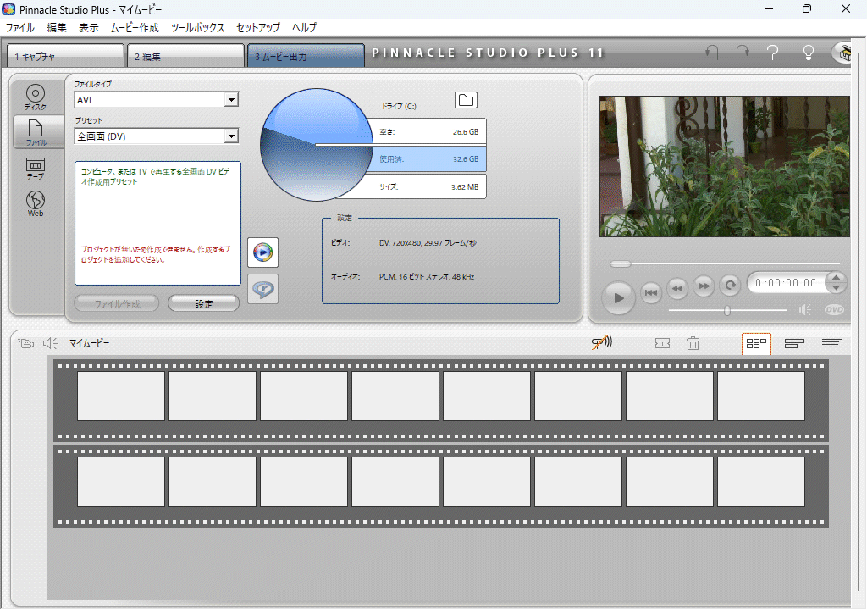
Task: Open the ファイル menu
Action: coord(20,28)
